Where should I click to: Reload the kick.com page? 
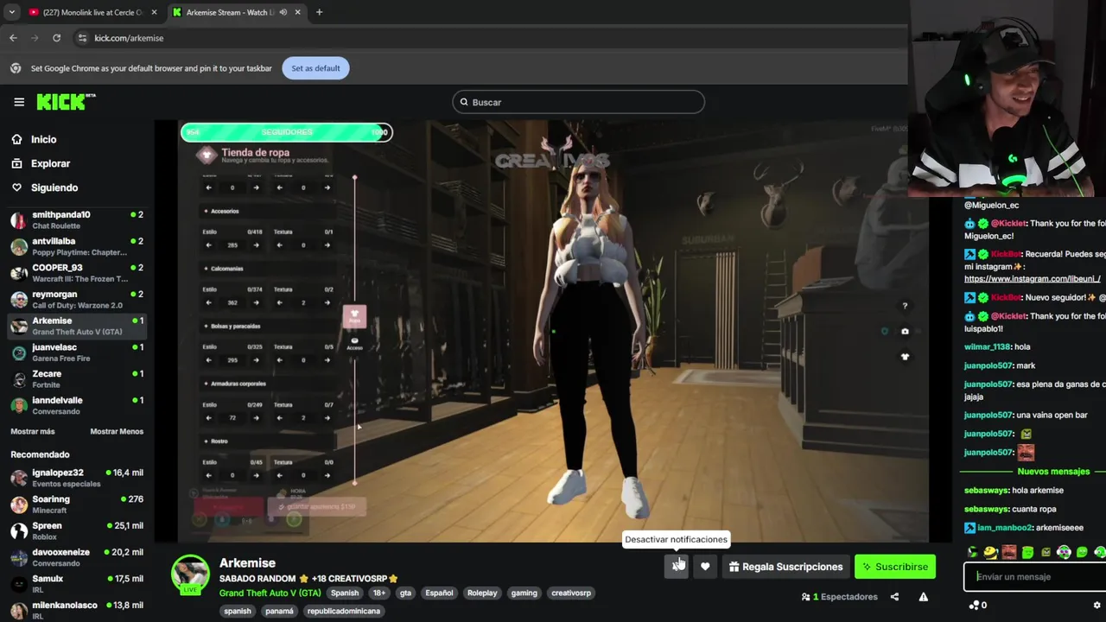point(56,38)
